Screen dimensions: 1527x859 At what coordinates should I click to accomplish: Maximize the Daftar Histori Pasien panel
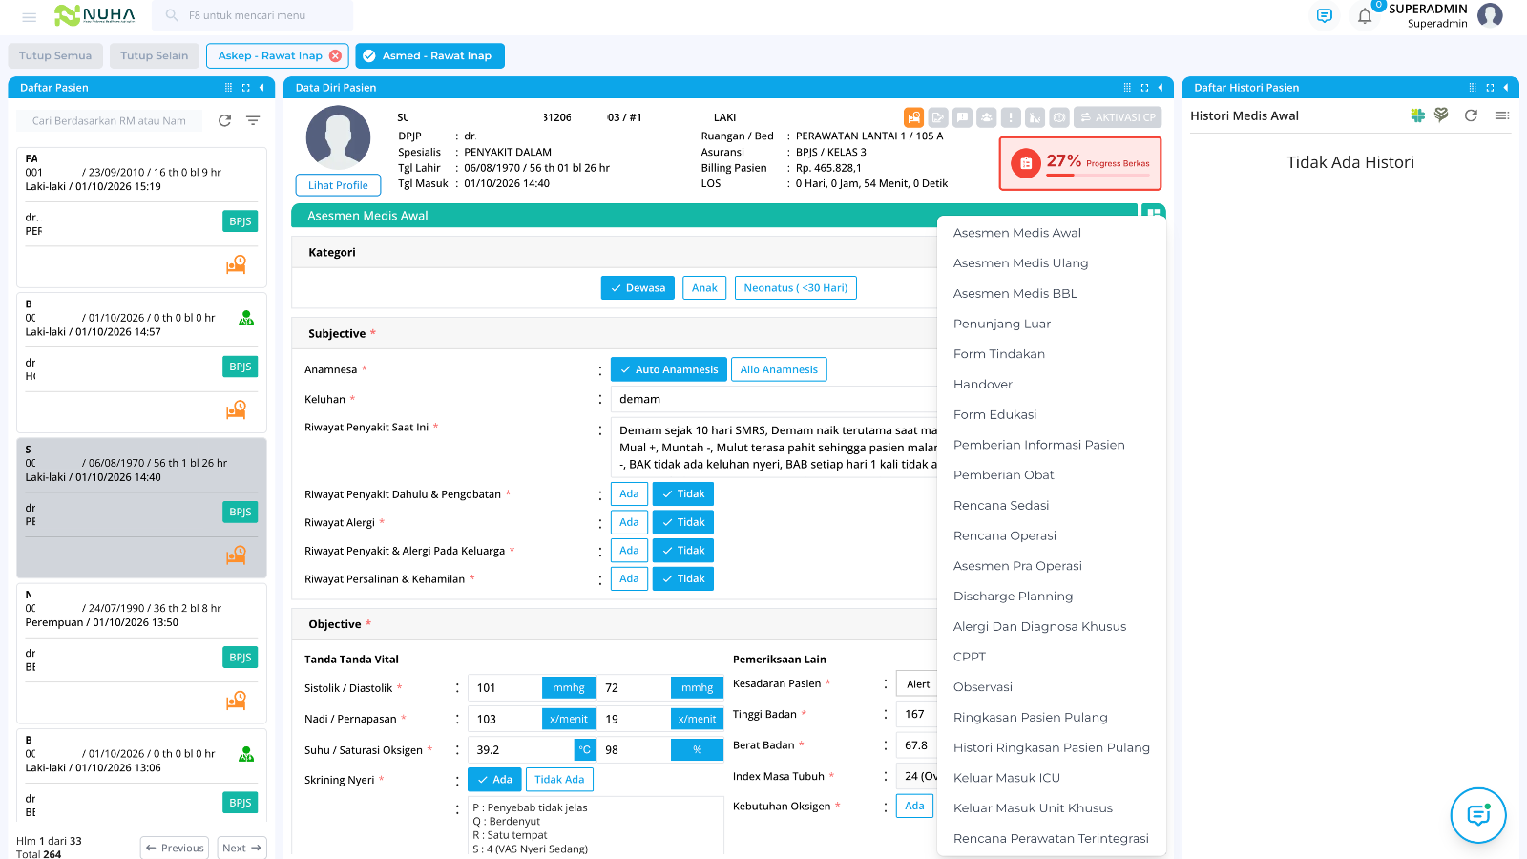tap(1490, 88)
